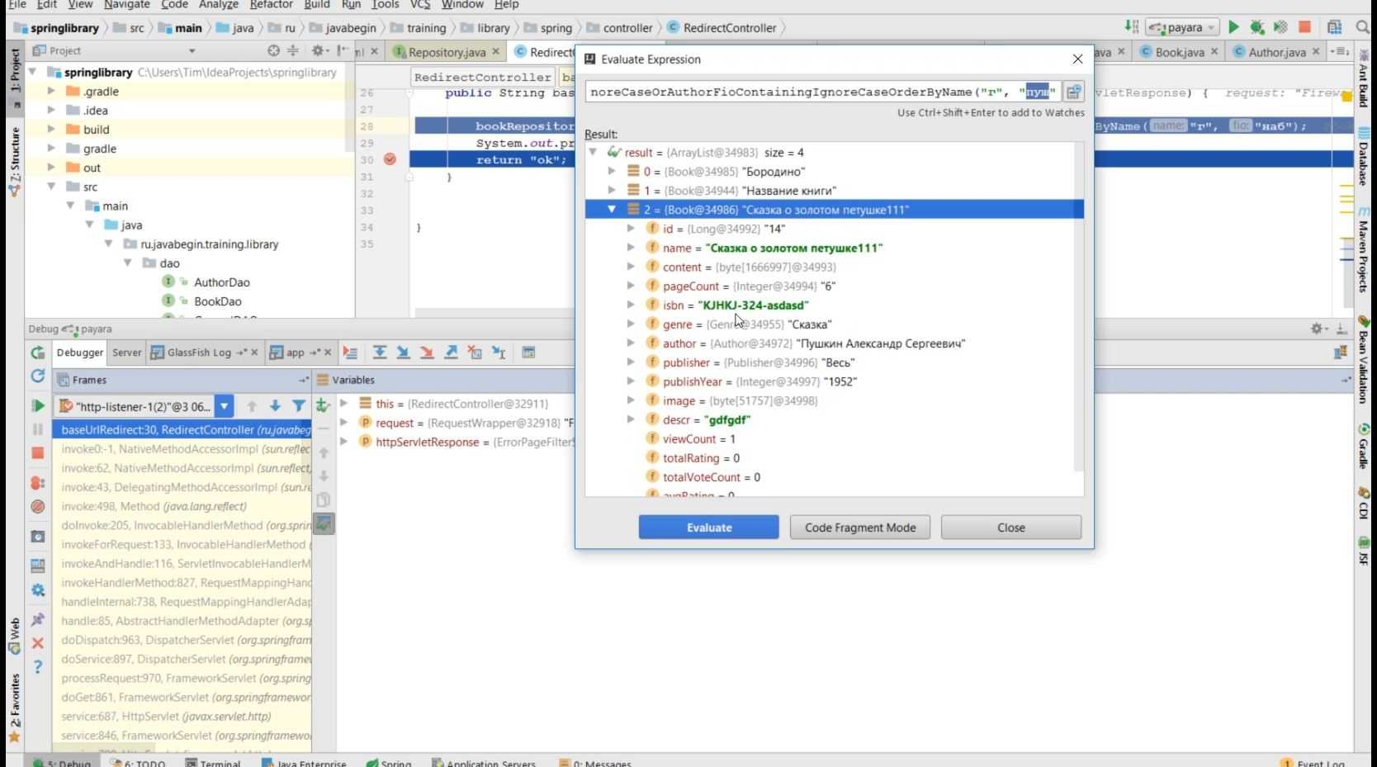Viewport: 1377px width, 767px height.
Task: Click Run to Cursor icon
Action: click(x=499, y=353)
